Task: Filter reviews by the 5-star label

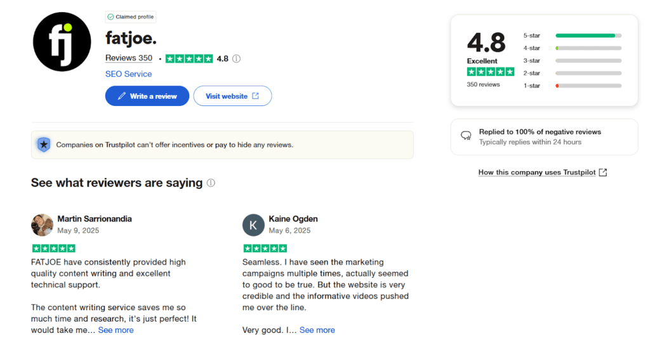Action: 531,36
